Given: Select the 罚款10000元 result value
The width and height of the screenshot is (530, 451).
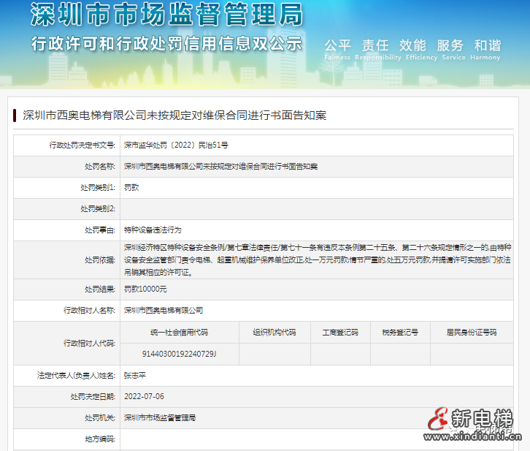Looking at the screenshot, I should coord(145,289).
